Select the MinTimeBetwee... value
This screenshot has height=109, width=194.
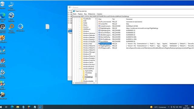(106, 39)
